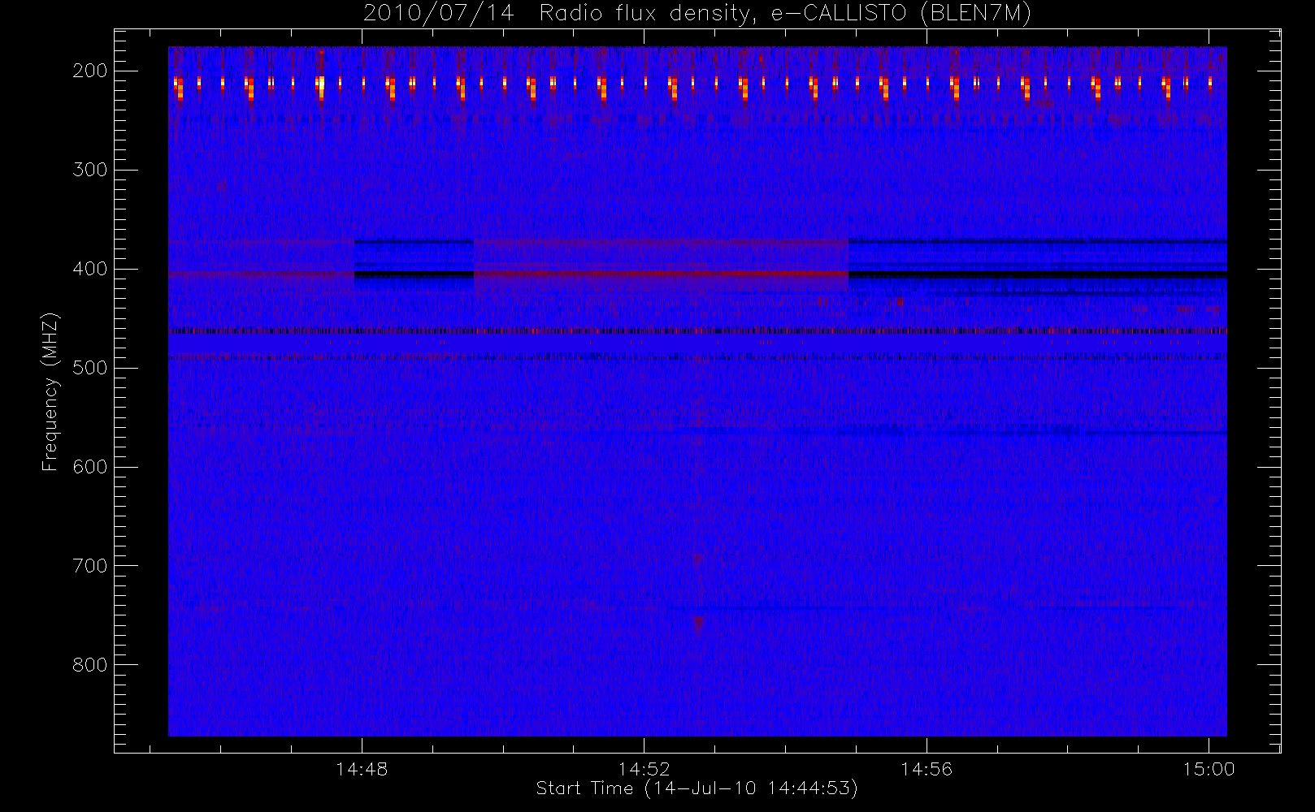This screenshot has height=812, width=1315.
Task: Click the dotted interference line near 465 MHz
Action: coord(697,331)
